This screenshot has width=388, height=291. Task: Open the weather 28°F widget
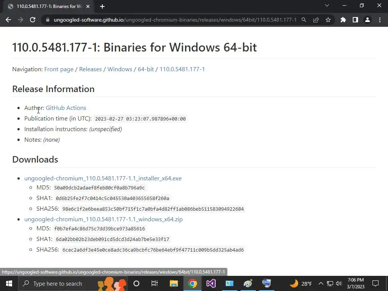[x=300, y=283]
